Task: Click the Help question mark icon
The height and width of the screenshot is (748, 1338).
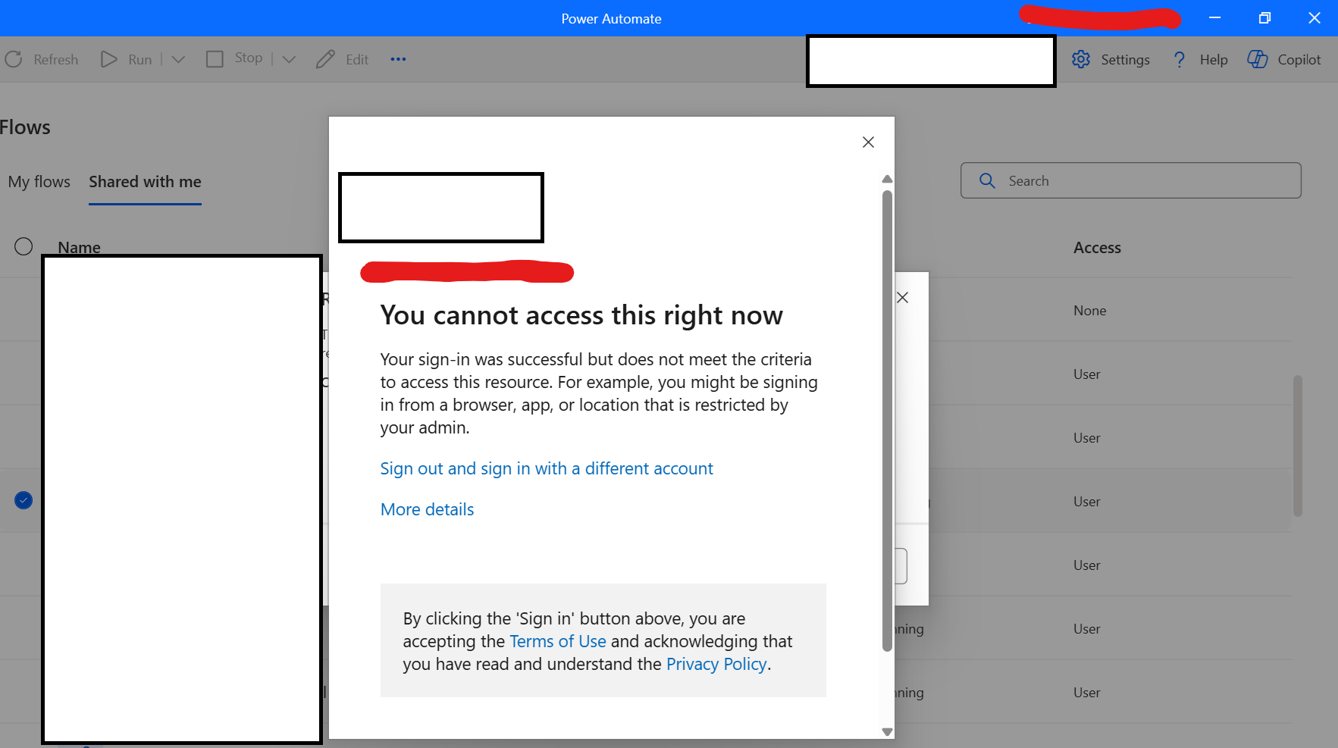Action: click(x=1180, y=59)
